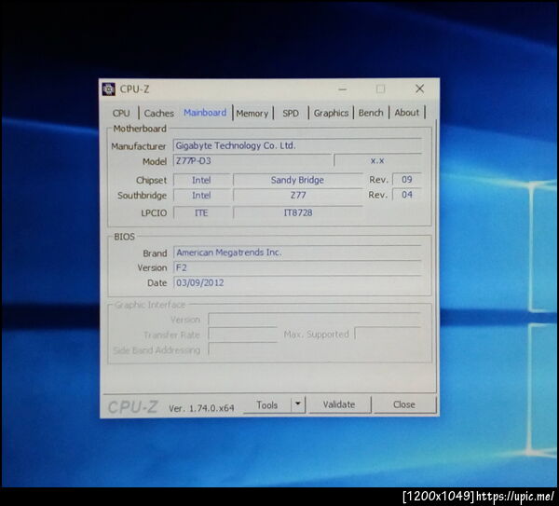
Task: Click the Close button at bottom
Action: (404, 404)
